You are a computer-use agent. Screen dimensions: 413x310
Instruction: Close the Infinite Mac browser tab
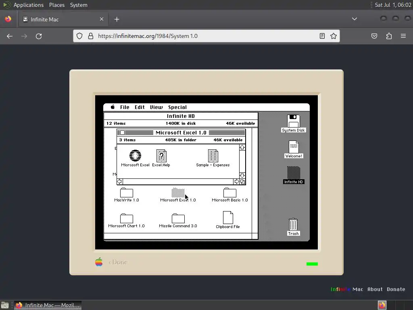101,19
